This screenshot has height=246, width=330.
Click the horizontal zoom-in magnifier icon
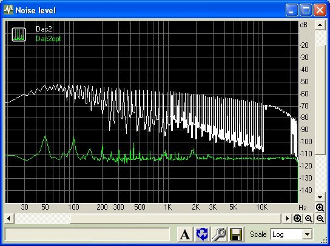pyautogui.click(x=297, y=219)
